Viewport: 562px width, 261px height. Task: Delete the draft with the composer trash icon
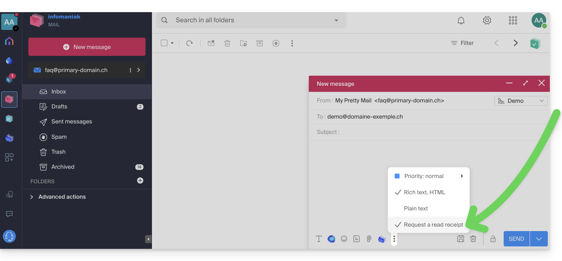pyautogui.click(x=473, y=239)
